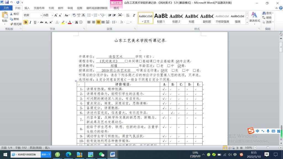Open the font color dropdown arrow
The height and width of the screenshot is (159, 283).
point(74,22)
